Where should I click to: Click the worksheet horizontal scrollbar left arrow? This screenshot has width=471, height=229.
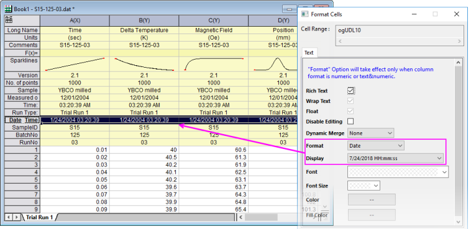240,217
